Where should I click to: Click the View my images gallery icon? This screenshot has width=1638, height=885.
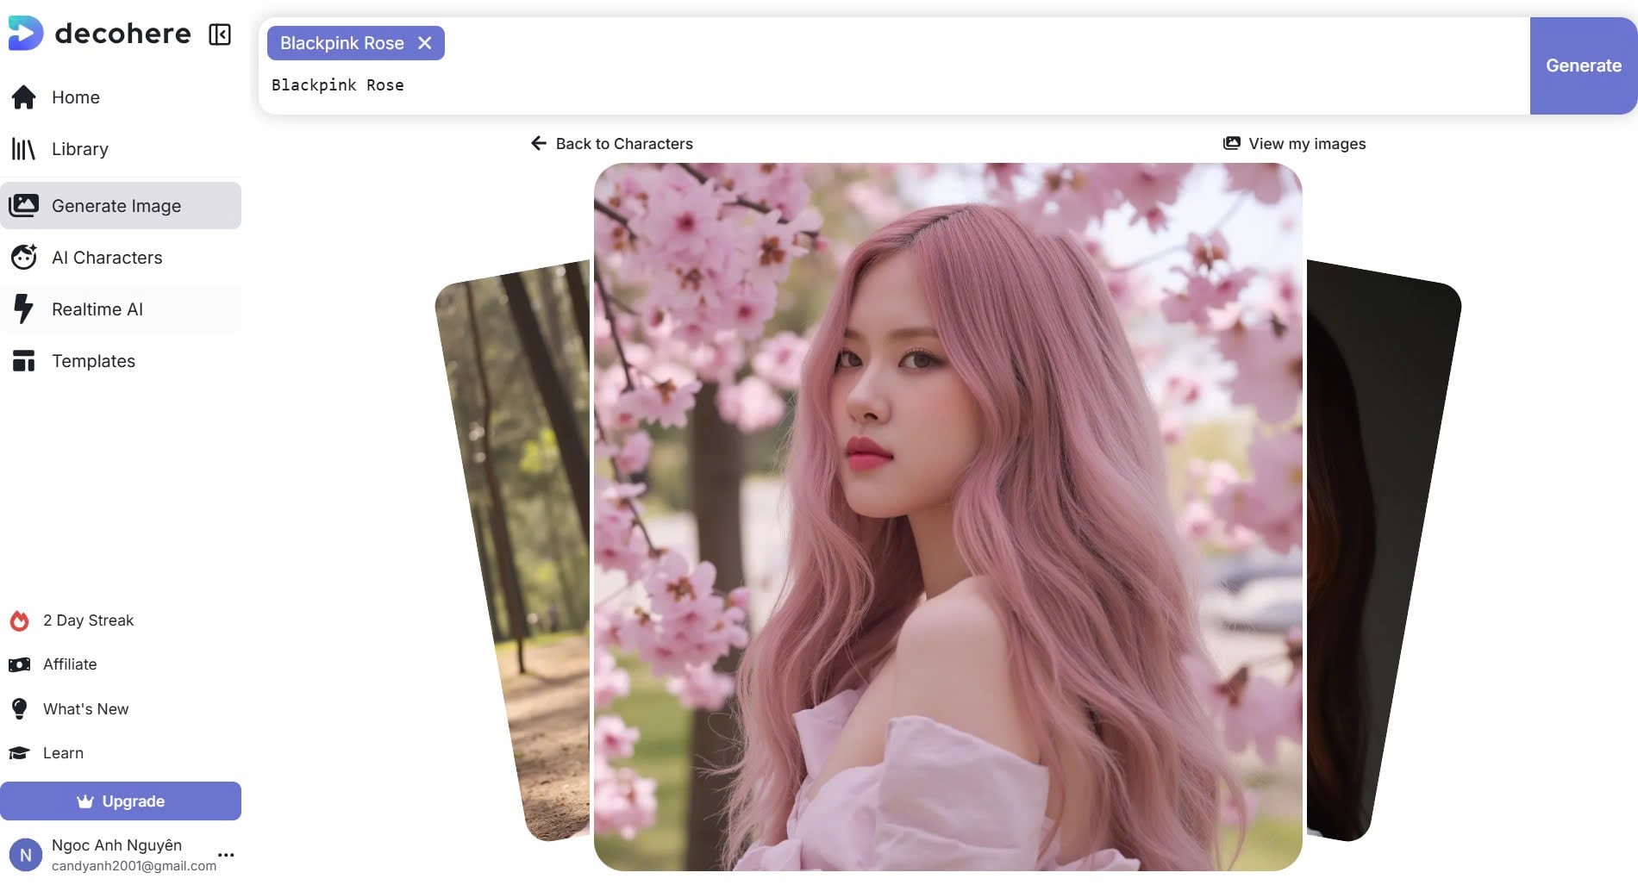1232,143
